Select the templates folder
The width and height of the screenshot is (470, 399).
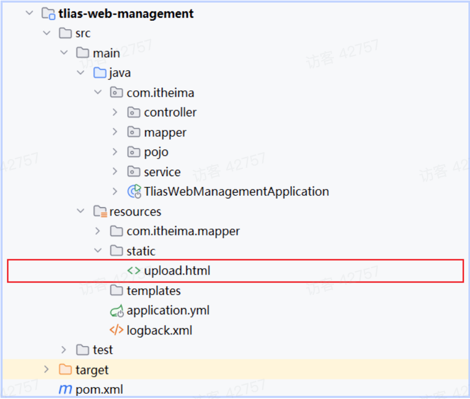click(153, 290)
